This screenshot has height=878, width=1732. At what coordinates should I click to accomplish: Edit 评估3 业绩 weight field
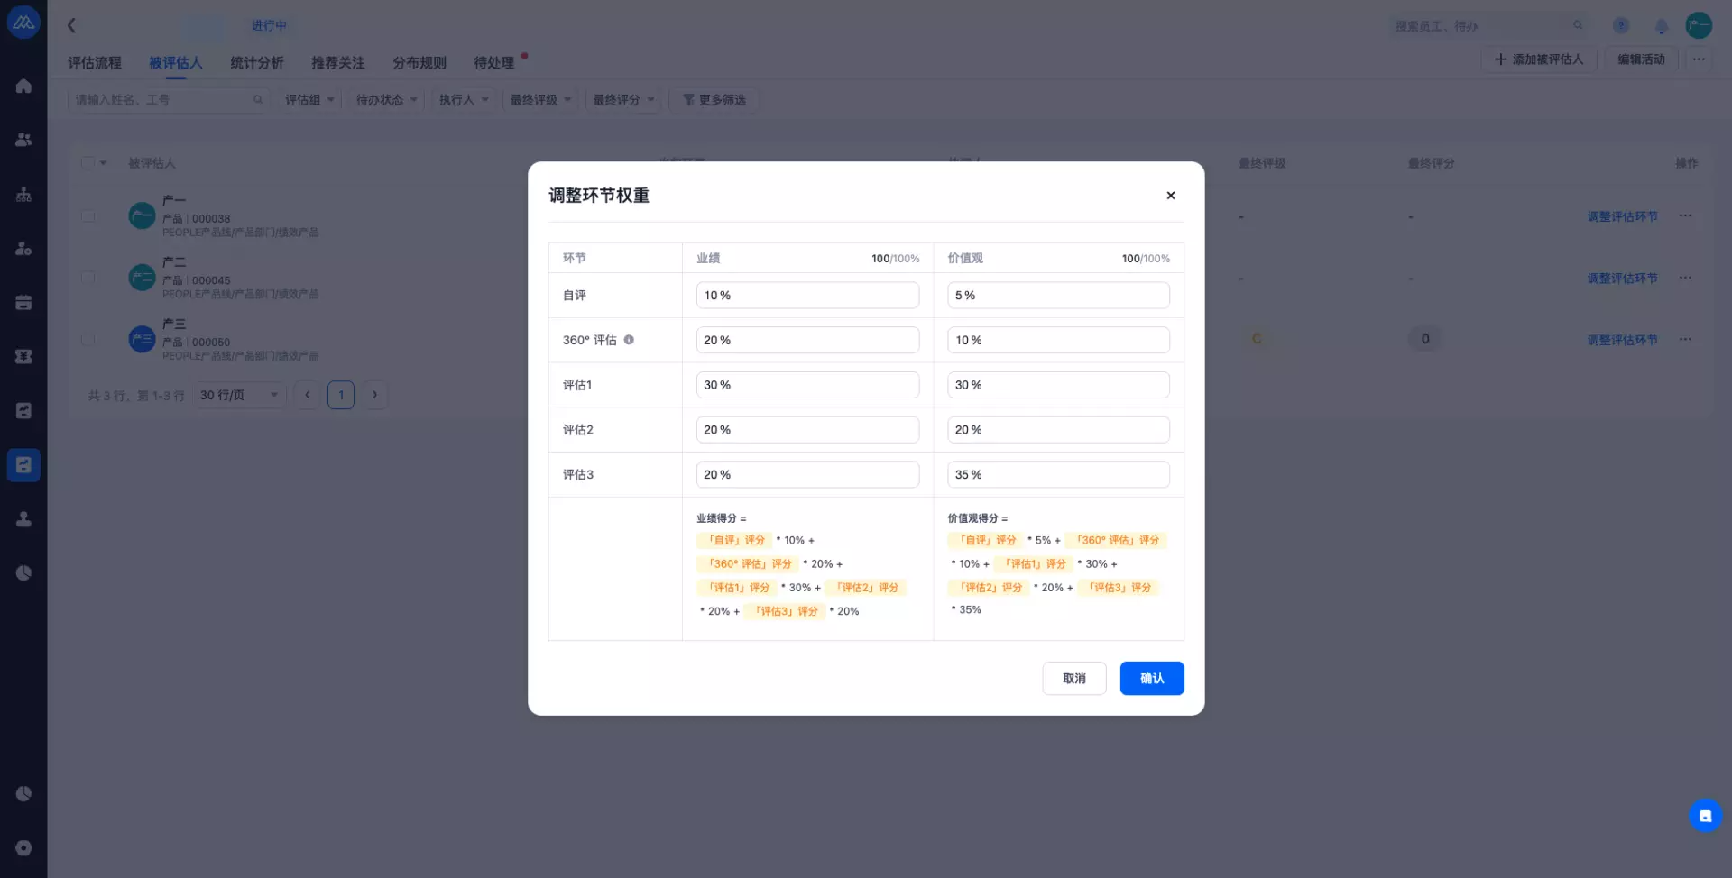click(x=807, y=475)
